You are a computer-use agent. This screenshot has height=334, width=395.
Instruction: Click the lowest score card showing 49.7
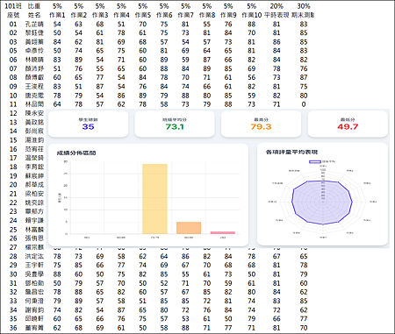point(348,124)
